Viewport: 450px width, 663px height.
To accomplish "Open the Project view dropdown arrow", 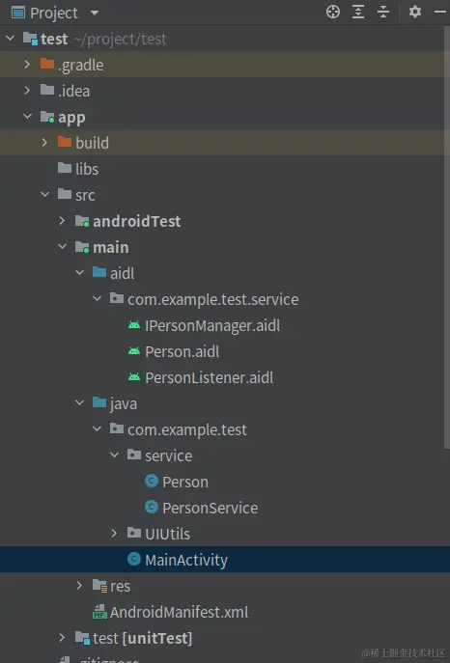I will pos(95,13).
